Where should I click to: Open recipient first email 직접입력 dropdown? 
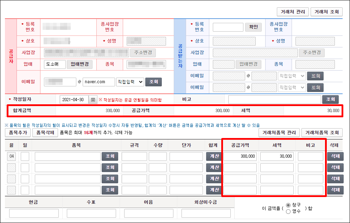pyautogui.click(x=292, y=76)
